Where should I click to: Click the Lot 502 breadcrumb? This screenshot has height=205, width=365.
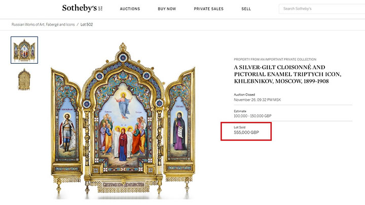[87, 24]
